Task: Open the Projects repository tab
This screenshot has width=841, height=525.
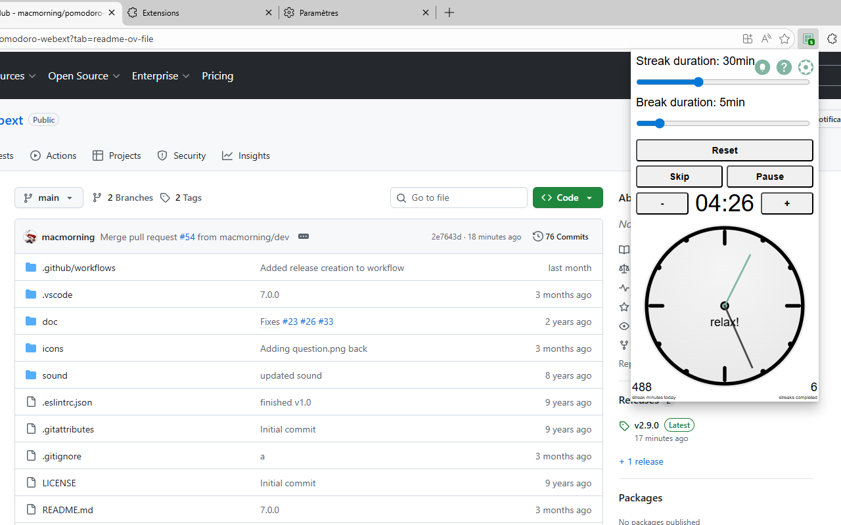Action: click(117, 156)
